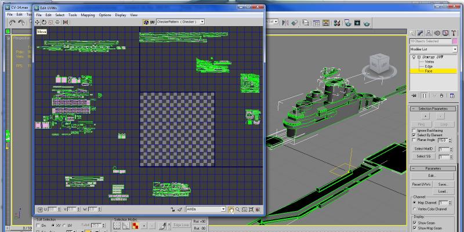
Task: Click the pink object color swatch
Action: [x=455, y=41]
